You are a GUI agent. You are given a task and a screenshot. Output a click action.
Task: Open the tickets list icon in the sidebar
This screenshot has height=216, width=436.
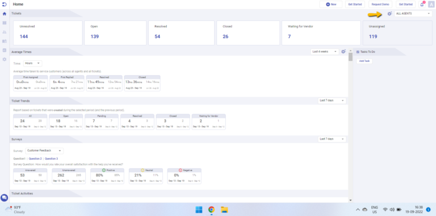(x=4, y=23)
